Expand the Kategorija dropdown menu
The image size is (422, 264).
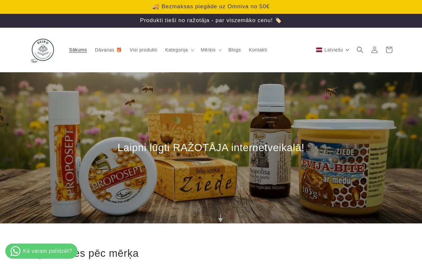tap(180, 50)
